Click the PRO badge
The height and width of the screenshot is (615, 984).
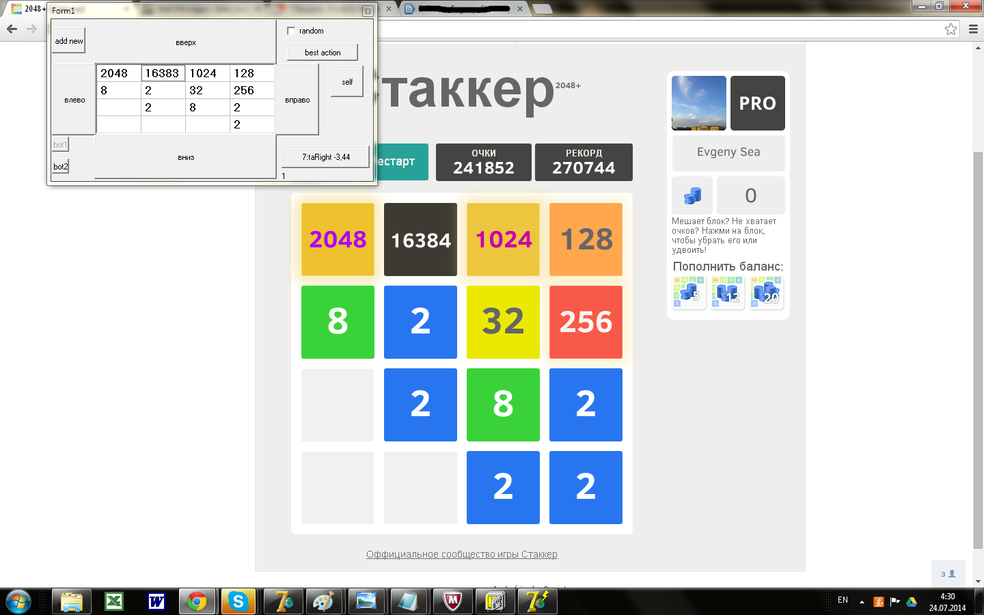(x=758, y=103)
